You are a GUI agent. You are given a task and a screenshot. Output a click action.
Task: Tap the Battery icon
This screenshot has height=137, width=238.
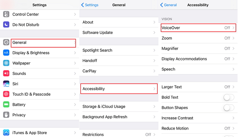6,105
